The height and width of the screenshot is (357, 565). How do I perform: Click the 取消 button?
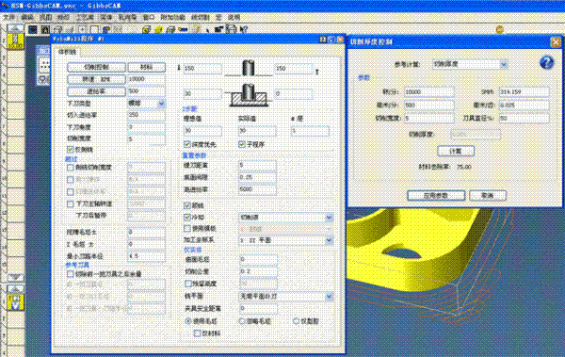488,196
